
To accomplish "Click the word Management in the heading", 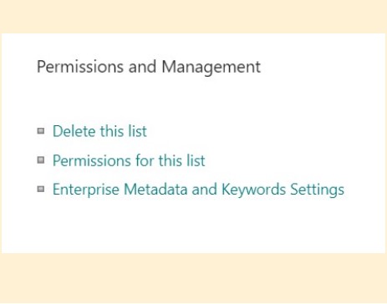I will [x=211, y=68].
